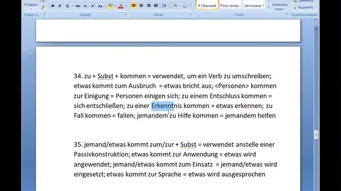Open the Шрифт font dialog launcher

(x=126, y=14)
